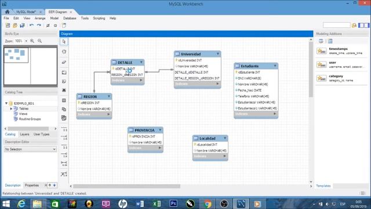The image size is (371, 209).
Task: Open the Arrange menu
Action: point(40,18)
